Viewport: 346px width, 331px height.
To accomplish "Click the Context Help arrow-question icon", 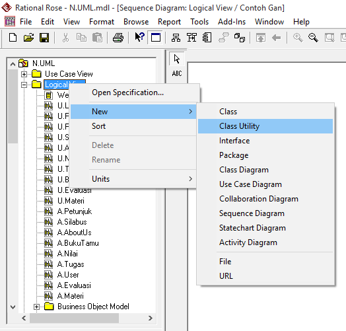I will (139, 37).
